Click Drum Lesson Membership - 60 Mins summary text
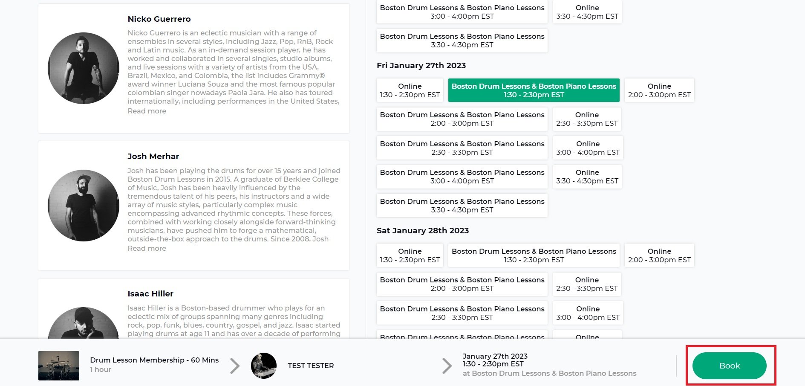 pos(154,360)
